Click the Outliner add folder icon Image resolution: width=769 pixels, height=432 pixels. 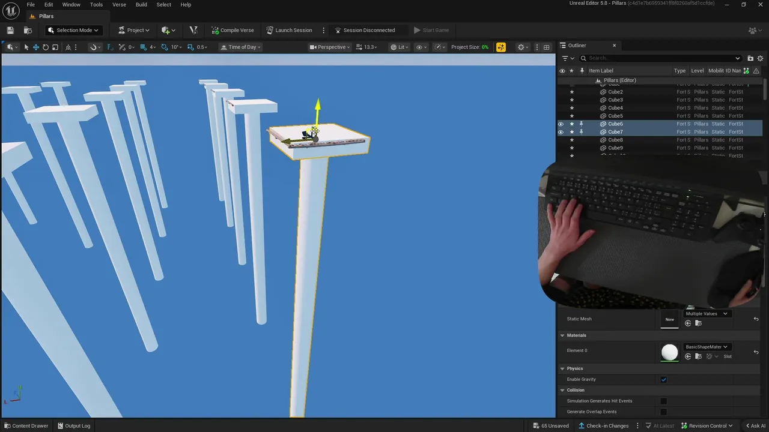(x=750, y=58)
